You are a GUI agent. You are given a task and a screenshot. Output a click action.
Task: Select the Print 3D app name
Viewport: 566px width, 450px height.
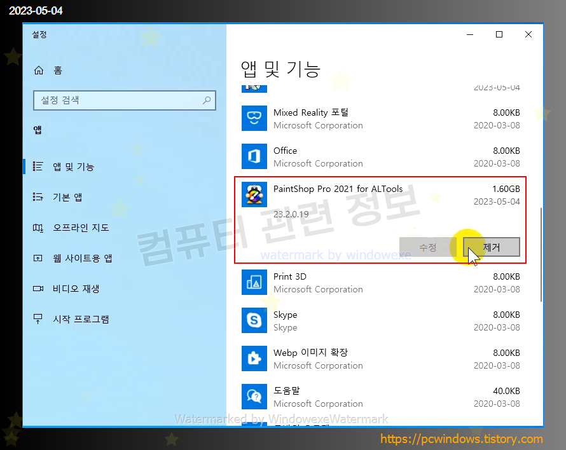click(290, 276)
